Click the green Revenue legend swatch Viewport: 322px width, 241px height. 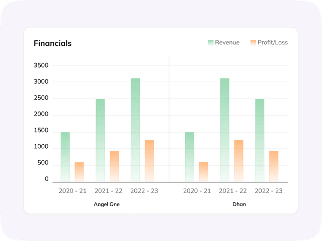click(211, 43)
